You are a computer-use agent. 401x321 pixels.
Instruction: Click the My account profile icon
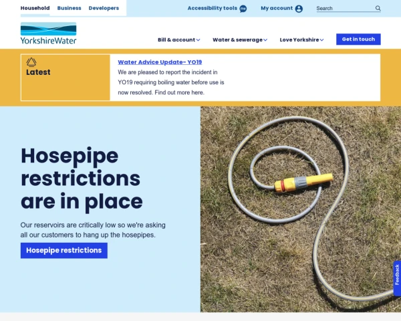click(x=299, y=9)
